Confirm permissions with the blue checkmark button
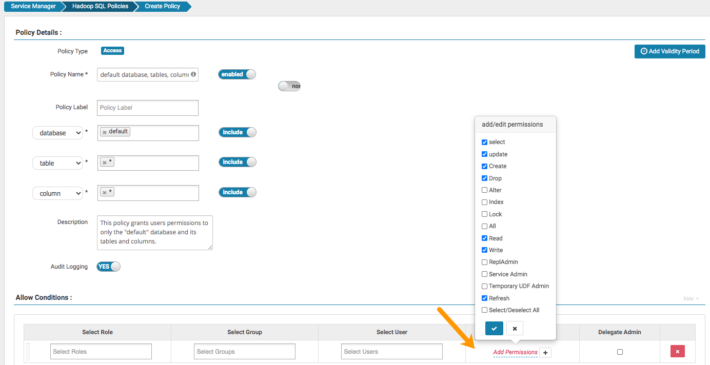The width and height of the screenshot is (710, 365). [494, 329]
